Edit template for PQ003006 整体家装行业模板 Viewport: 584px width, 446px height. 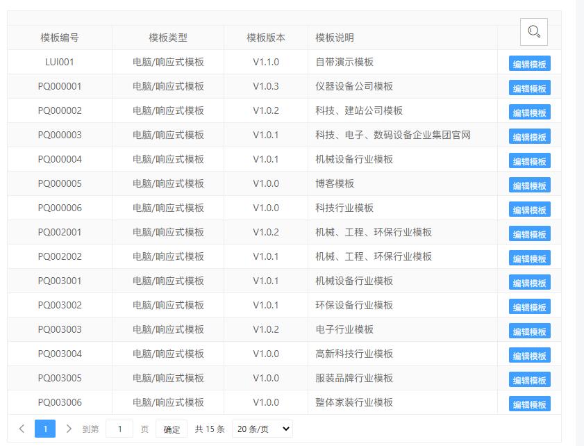tap(529, 404)
